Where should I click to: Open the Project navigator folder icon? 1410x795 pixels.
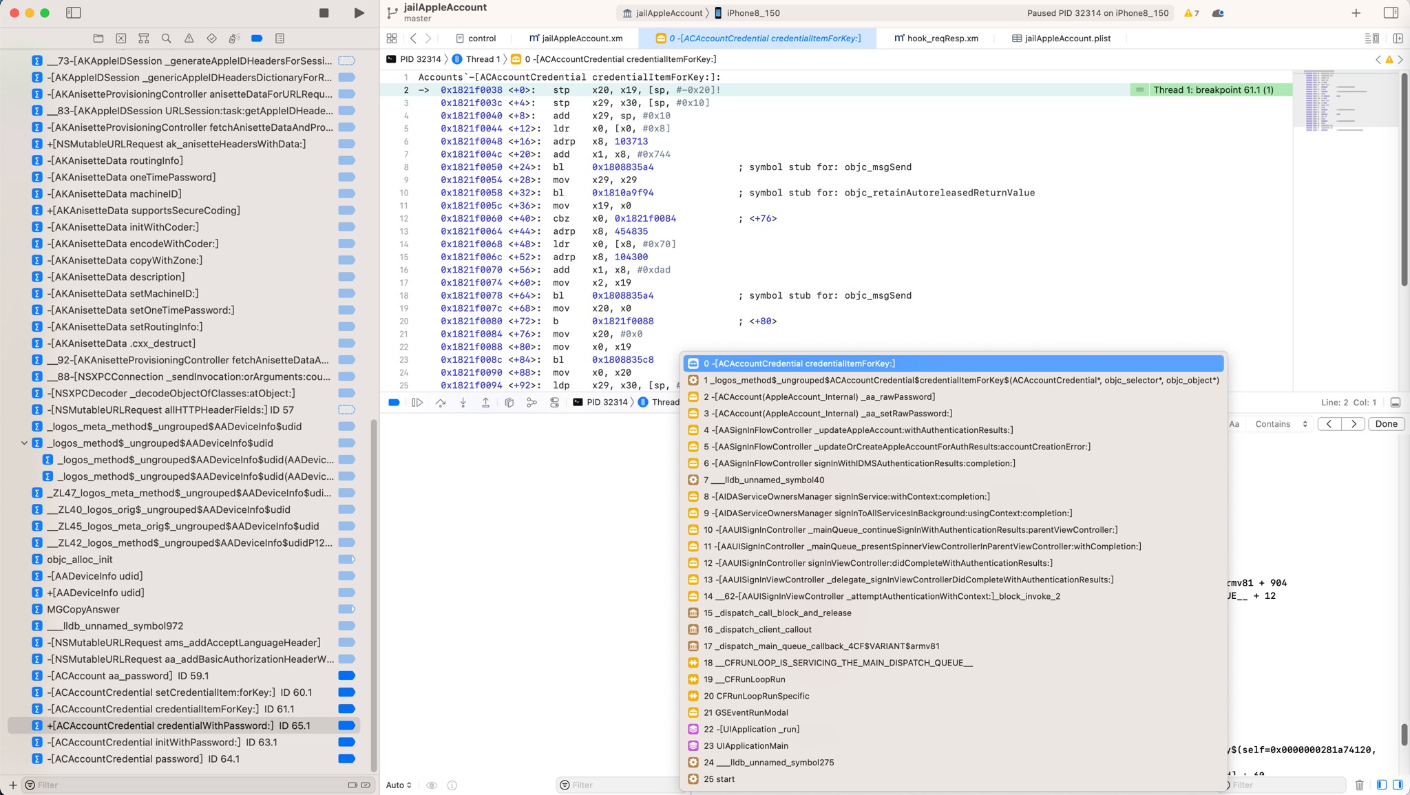[98, 39]
